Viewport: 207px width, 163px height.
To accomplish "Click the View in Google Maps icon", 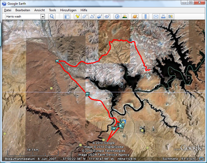I will click(171, 16).
